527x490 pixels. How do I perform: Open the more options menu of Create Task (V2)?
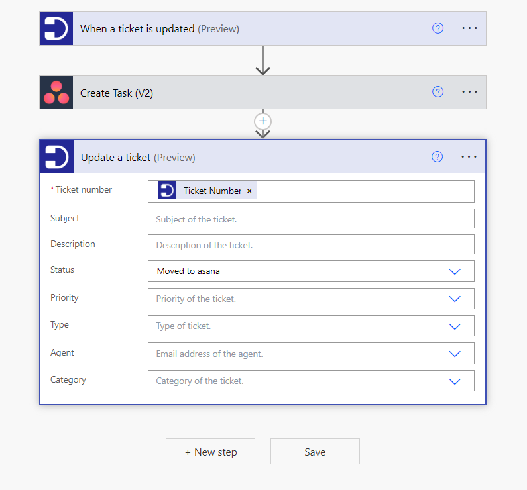point(469,91)
